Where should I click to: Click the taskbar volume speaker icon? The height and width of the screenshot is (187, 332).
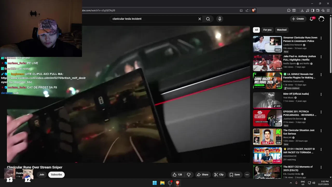[313, 183]
